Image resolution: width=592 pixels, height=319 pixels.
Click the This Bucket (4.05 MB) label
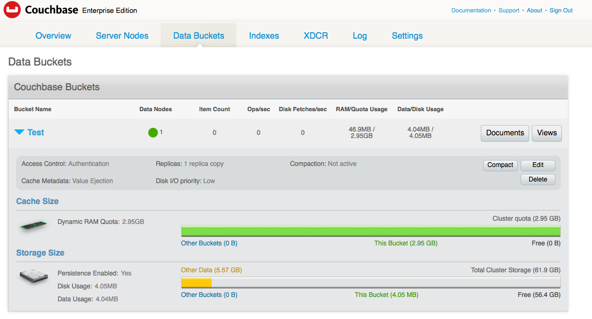(x=386, y=295)
